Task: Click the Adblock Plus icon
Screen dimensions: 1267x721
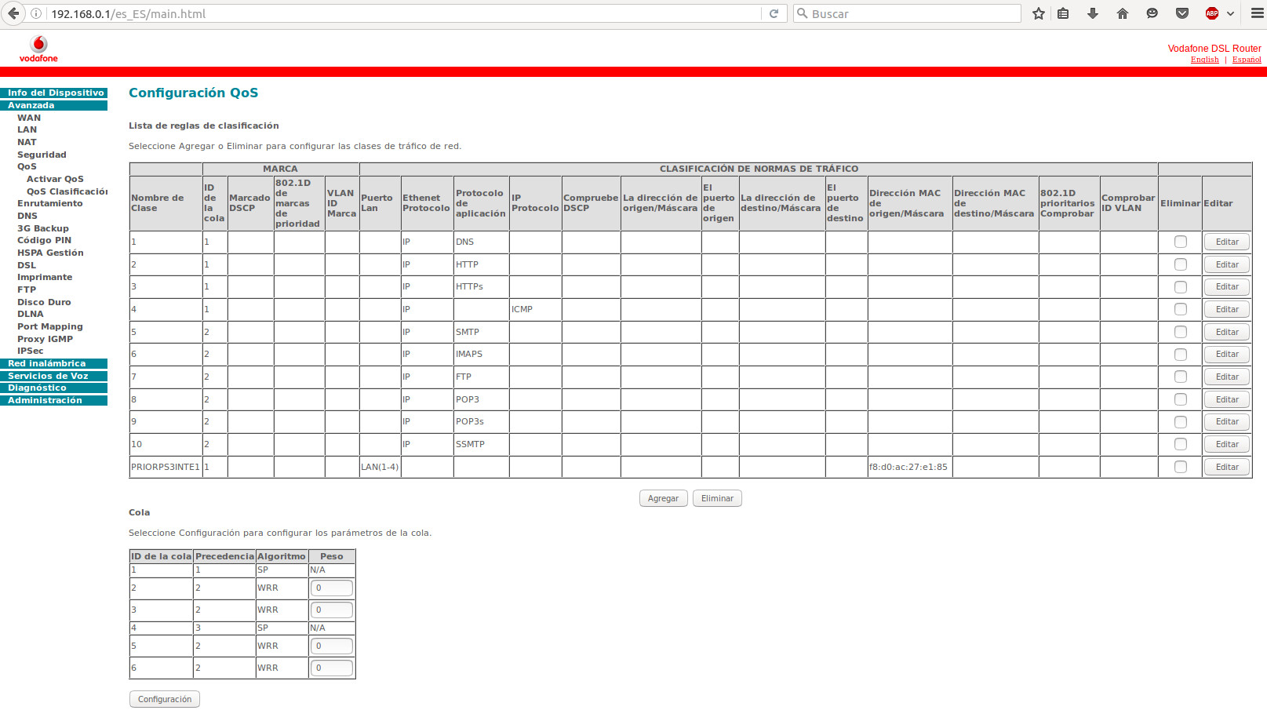Action: 1212,13
